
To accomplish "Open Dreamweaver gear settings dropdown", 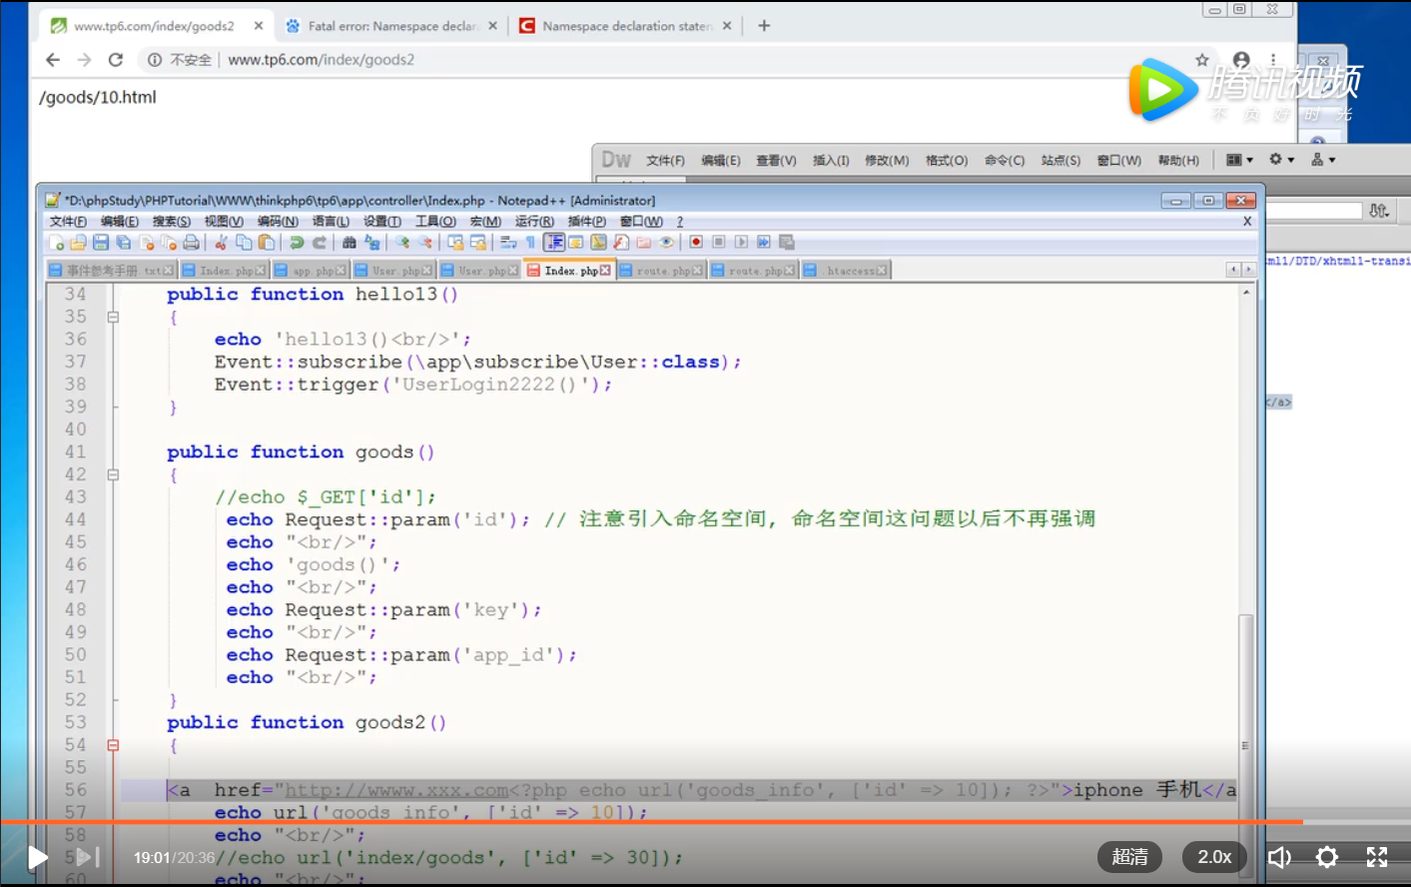I will tap(1281, 160).
